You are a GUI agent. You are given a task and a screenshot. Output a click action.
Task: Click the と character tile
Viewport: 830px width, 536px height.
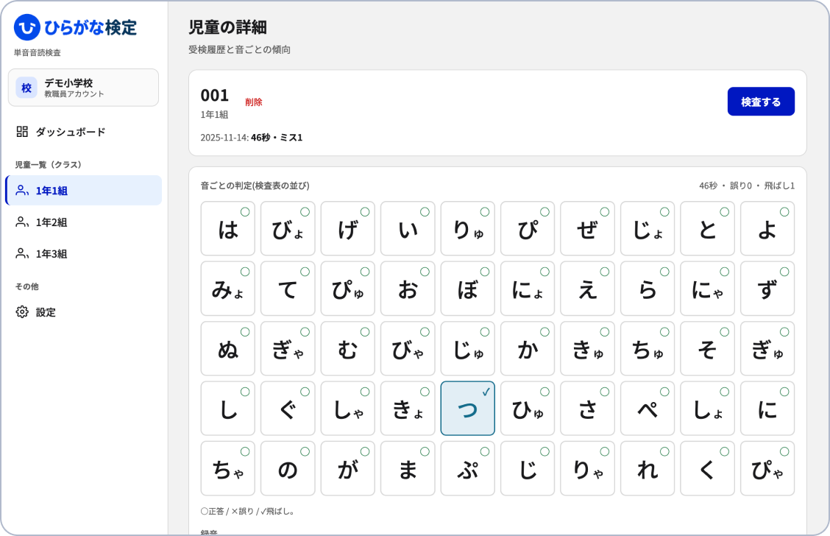(x=707, y=228)
